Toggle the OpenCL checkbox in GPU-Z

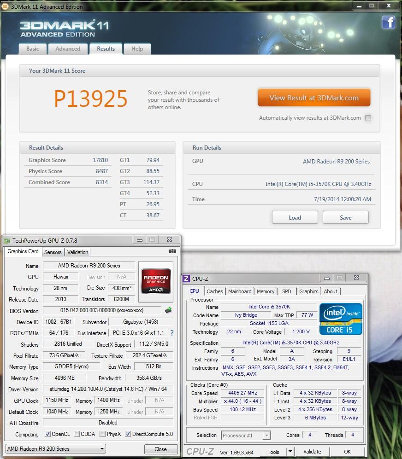(x=47, y=434)
